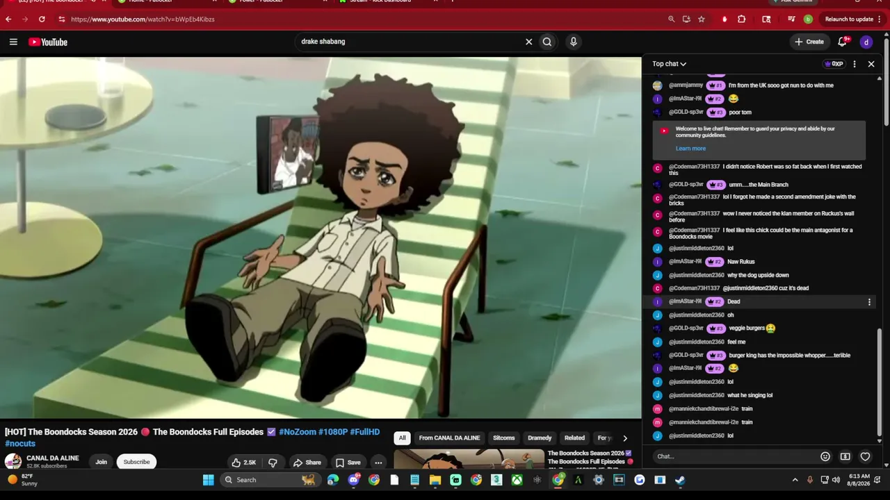Bookmark this page with the star
Viewport: 890px width, 500px height.
click(702, 19)
